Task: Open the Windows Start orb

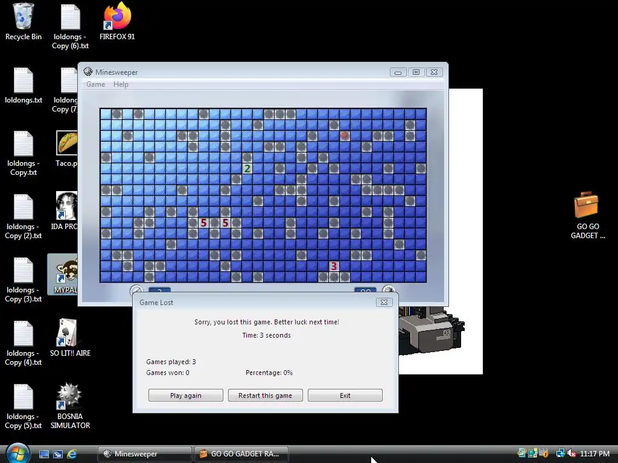Action: 16,453
